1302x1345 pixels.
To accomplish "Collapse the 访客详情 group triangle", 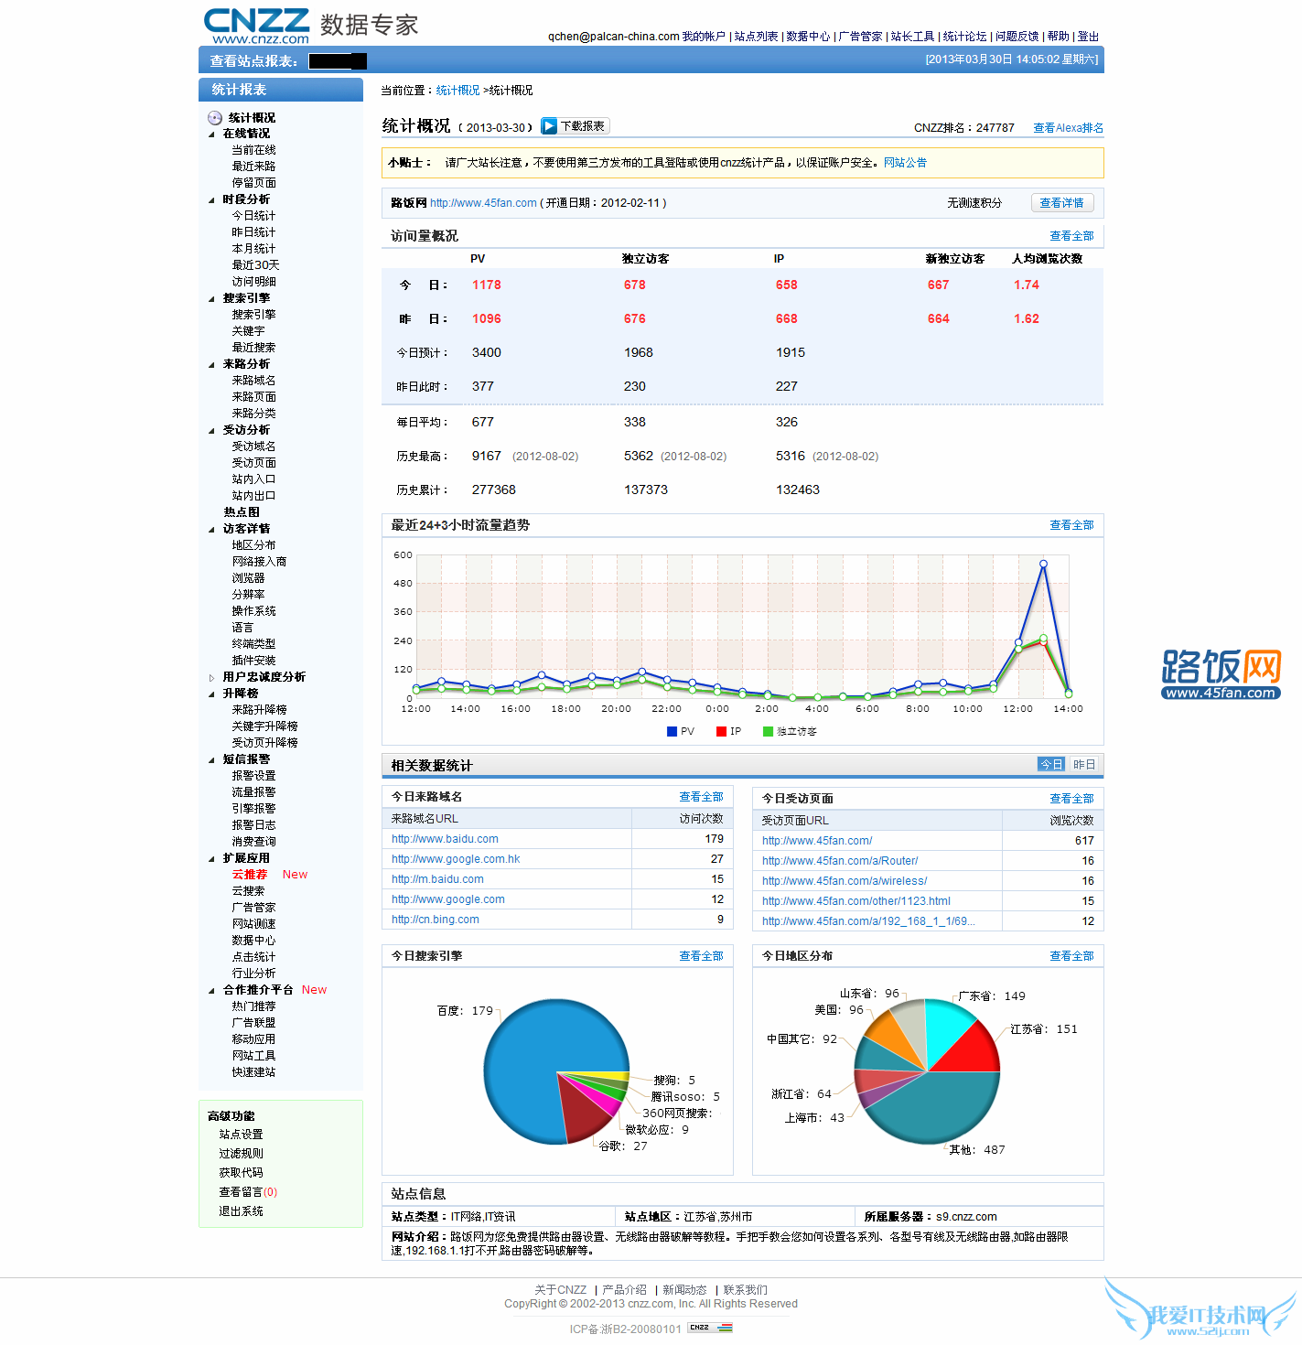I will (211, 530).
